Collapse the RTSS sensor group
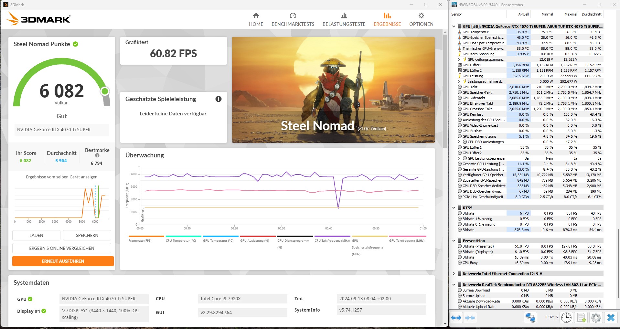The height and width of the screenshot is (329, 620). 454,208
